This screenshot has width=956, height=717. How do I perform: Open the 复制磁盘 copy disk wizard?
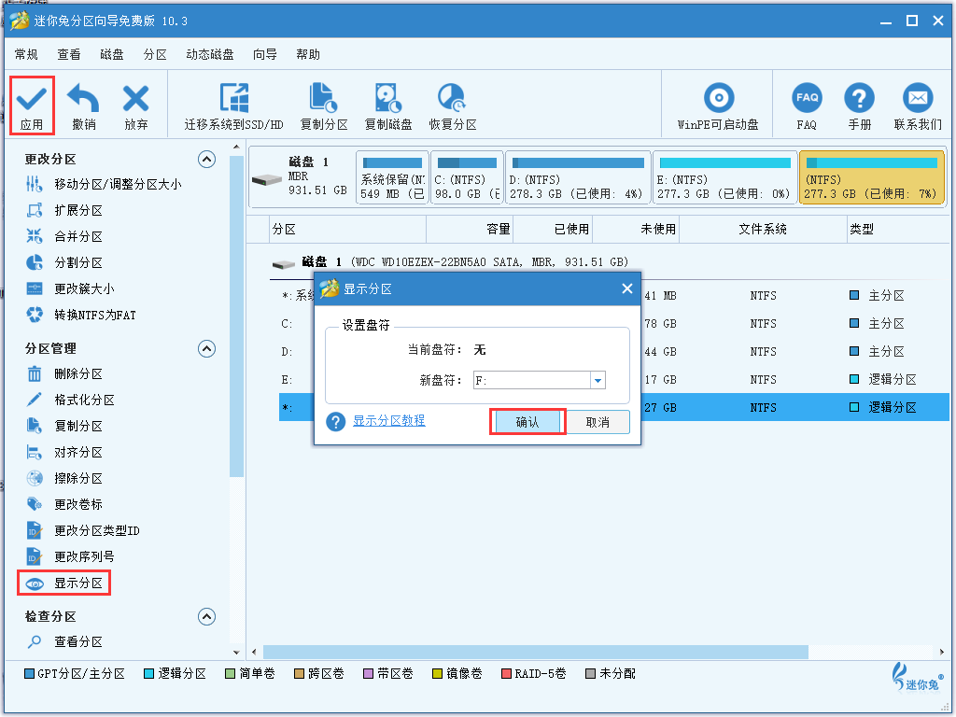tap(387, 106)
